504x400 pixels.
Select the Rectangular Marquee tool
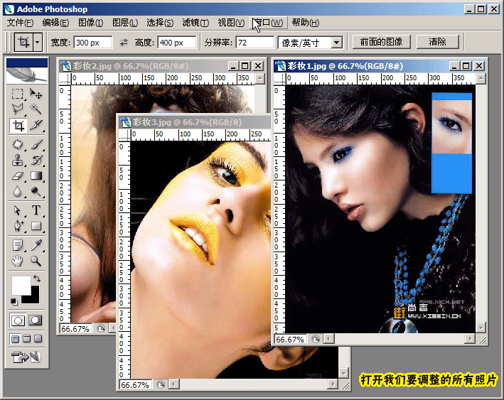[18, 94]
